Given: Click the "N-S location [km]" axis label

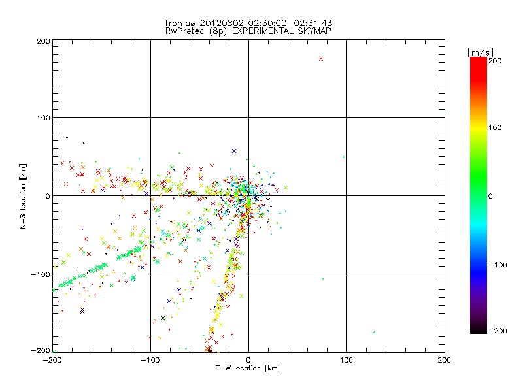Looking at the screenshot, I should coord(23,196).
